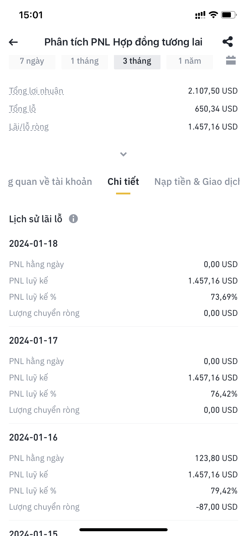Tap the back arrow icon
Image resolution: width=247 pixels, height=536 pixels.
click(x=13, y=42)
